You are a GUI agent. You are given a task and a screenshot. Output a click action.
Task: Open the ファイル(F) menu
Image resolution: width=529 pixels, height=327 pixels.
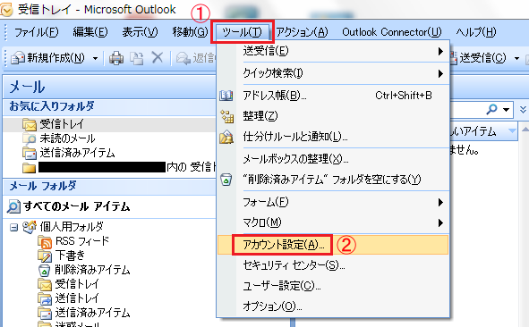point(36,32)
